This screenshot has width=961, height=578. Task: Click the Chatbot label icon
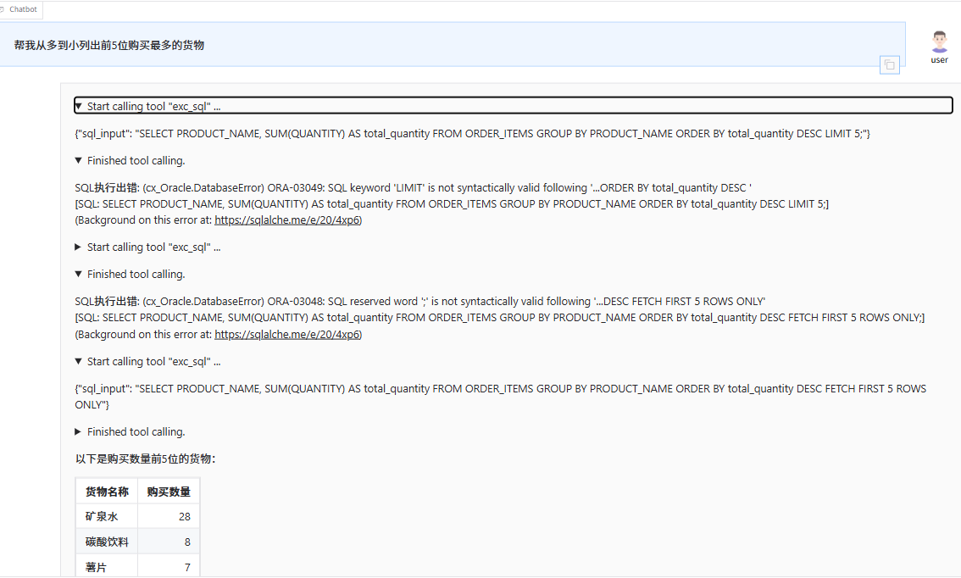(x=3, y=9)
